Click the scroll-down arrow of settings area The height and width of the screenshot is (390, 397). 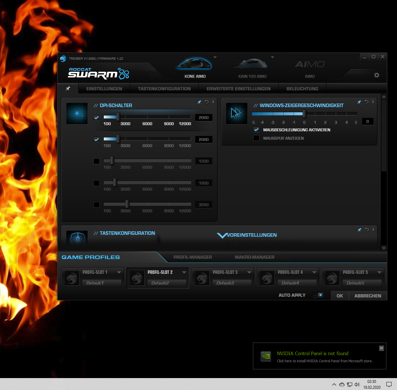384,248
